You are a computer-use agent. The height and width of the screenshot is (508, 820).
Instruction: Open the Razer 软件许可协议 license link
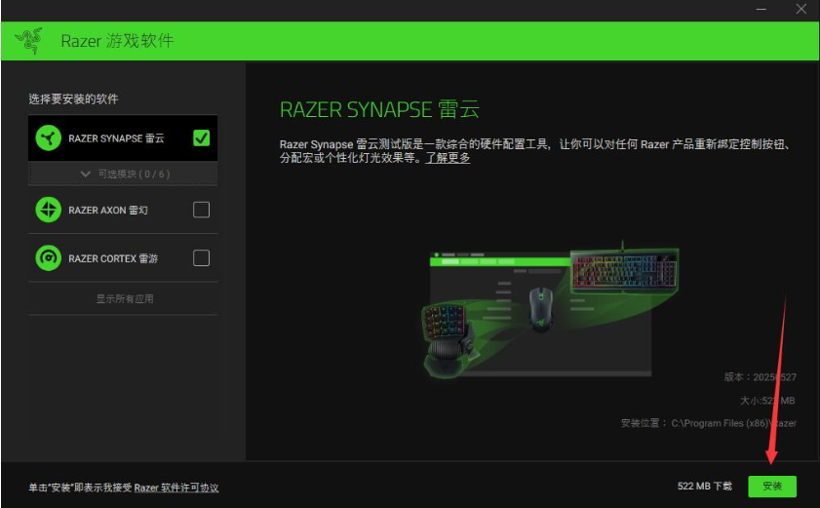click(176, 488)
